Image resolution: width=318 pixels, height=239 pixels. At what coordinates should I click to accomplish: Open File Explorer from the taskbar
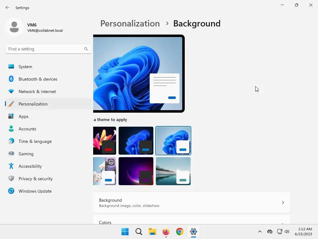[152, 232]
